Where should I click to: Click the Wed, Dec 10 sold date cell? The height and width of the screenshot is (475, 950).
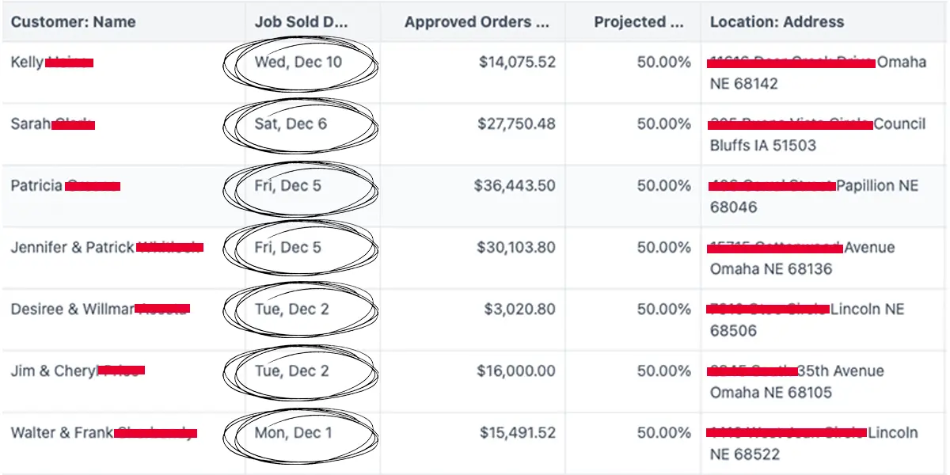(x=298, y=63)
